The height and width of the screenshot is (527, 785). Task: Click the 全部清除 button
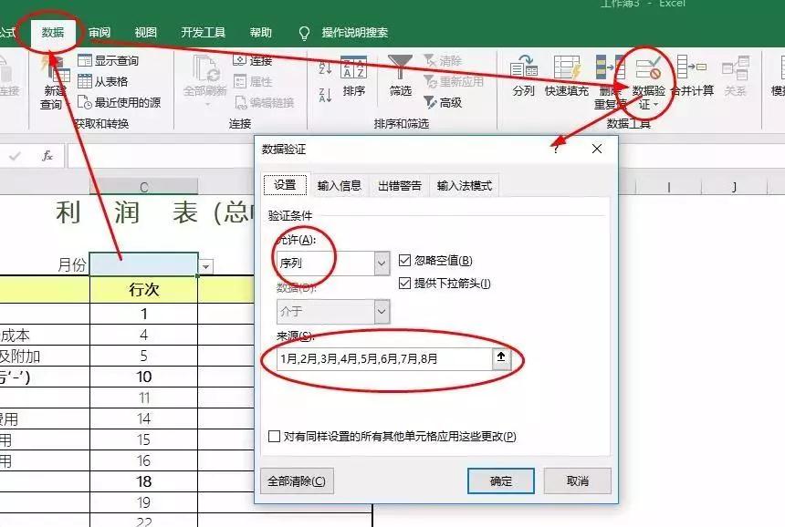(297, 481)
